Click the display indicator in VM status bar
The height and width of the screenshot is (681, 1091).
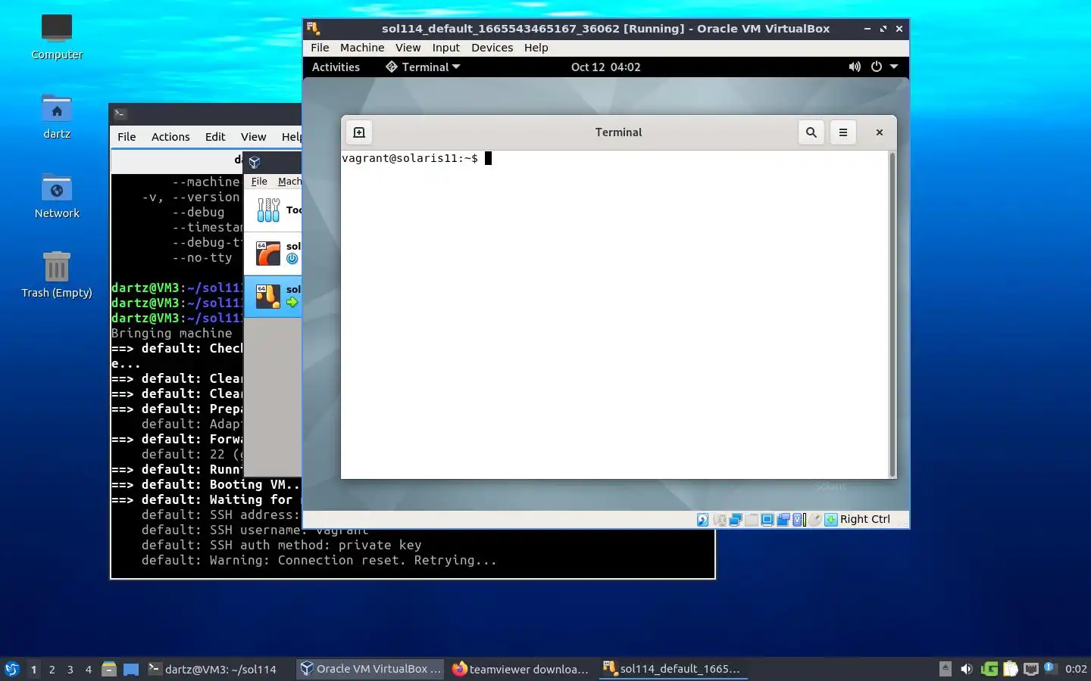pyautogui.click(x=767, y=520)
